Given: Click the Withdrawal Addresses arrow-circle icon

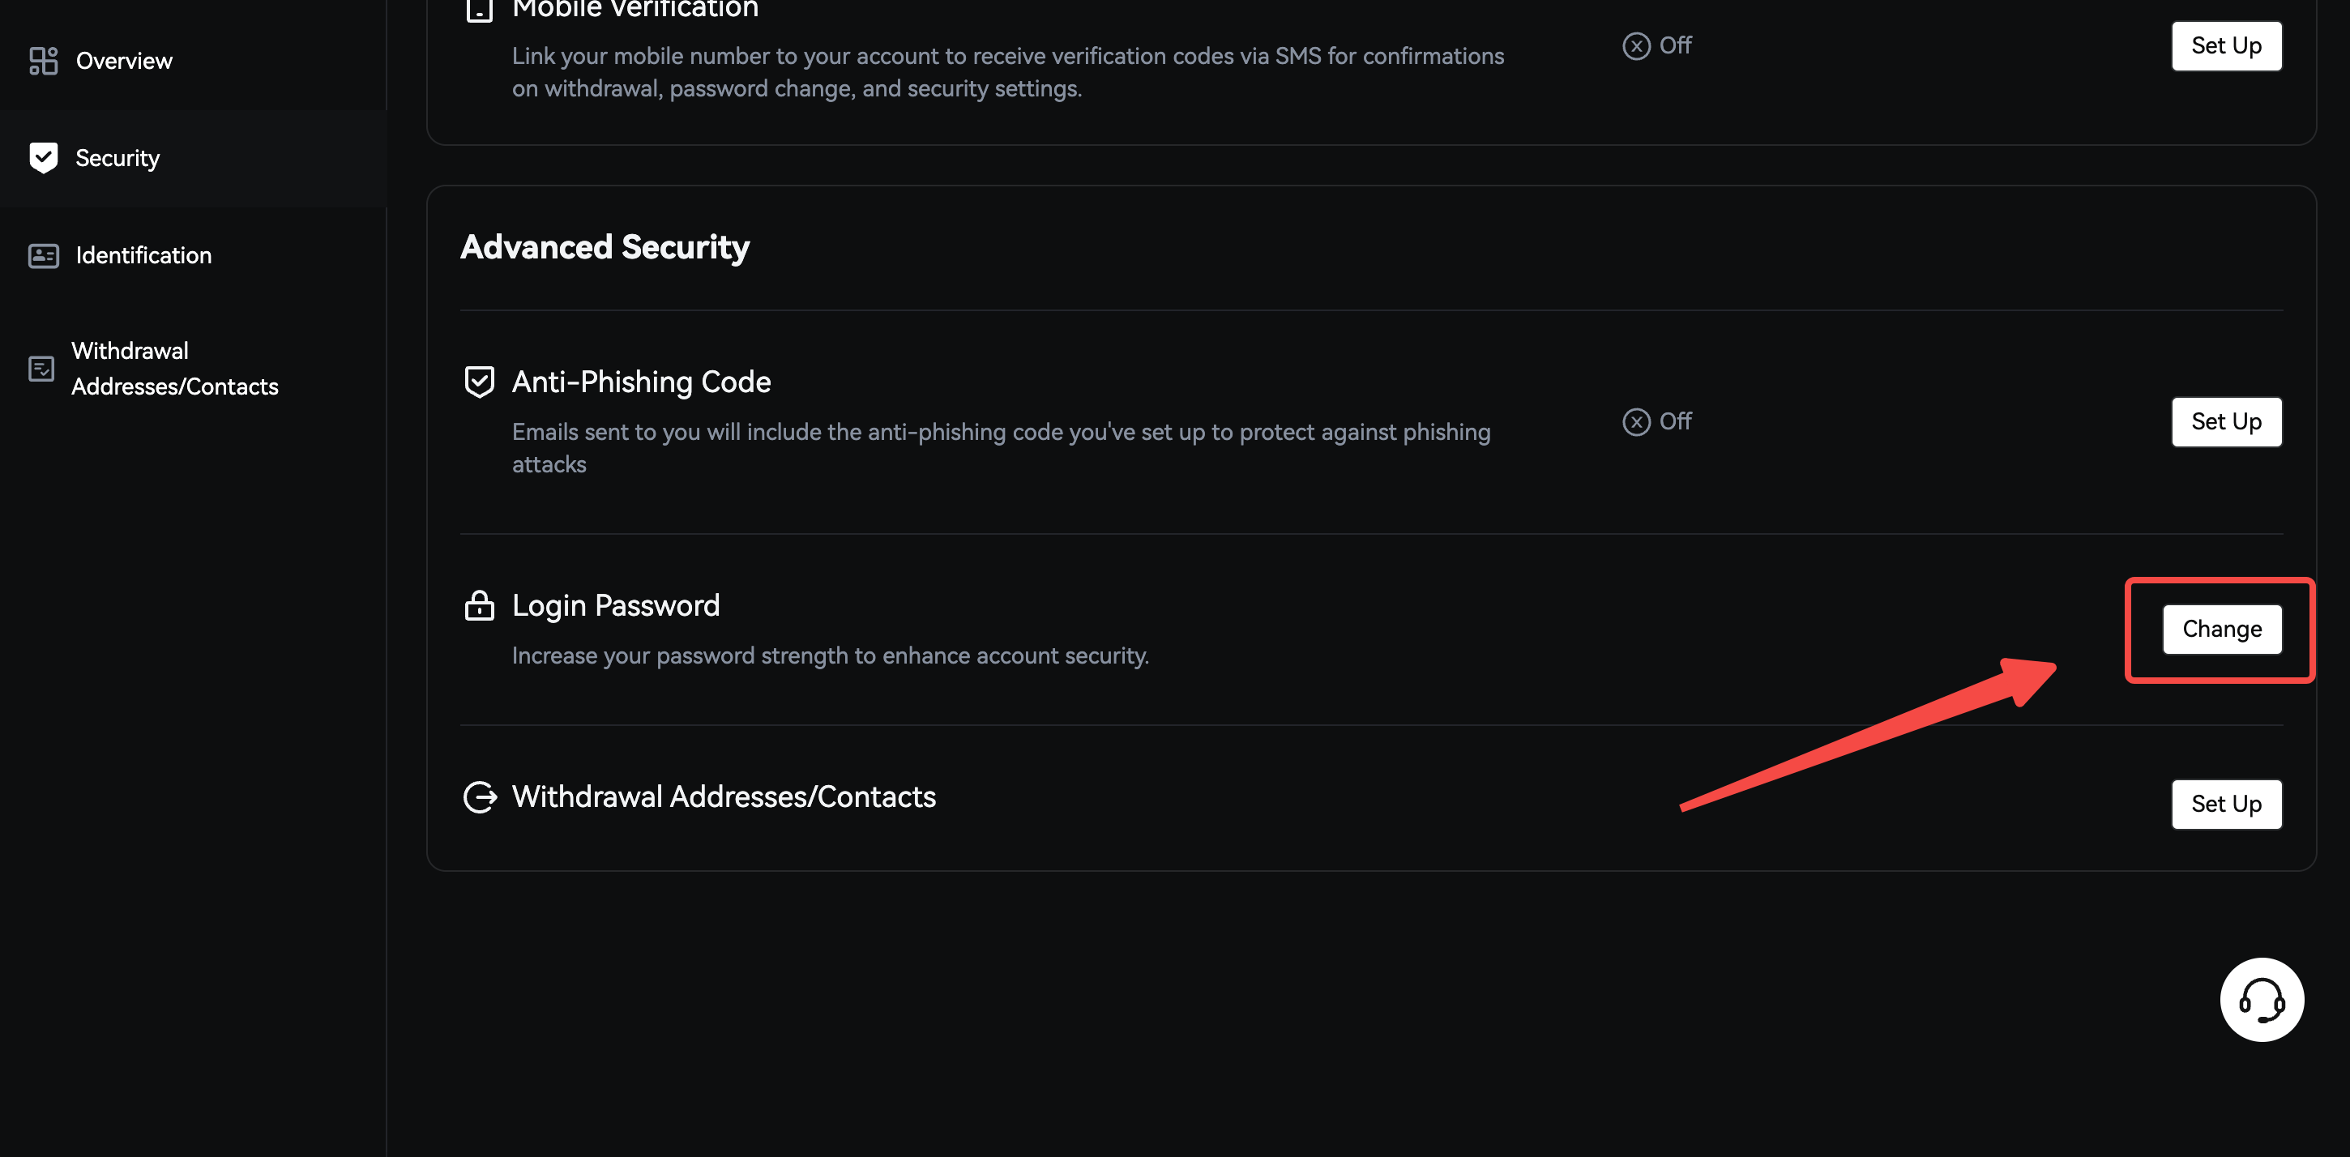Looking at the screenshot, I should pyautogui.click(x=480, y=796).
